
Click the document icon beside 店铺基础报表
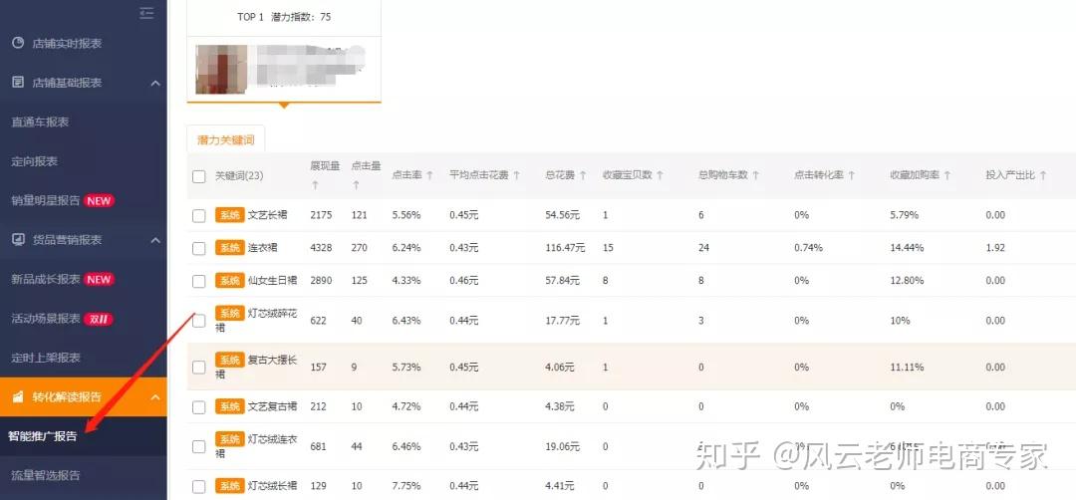(19, 83)
